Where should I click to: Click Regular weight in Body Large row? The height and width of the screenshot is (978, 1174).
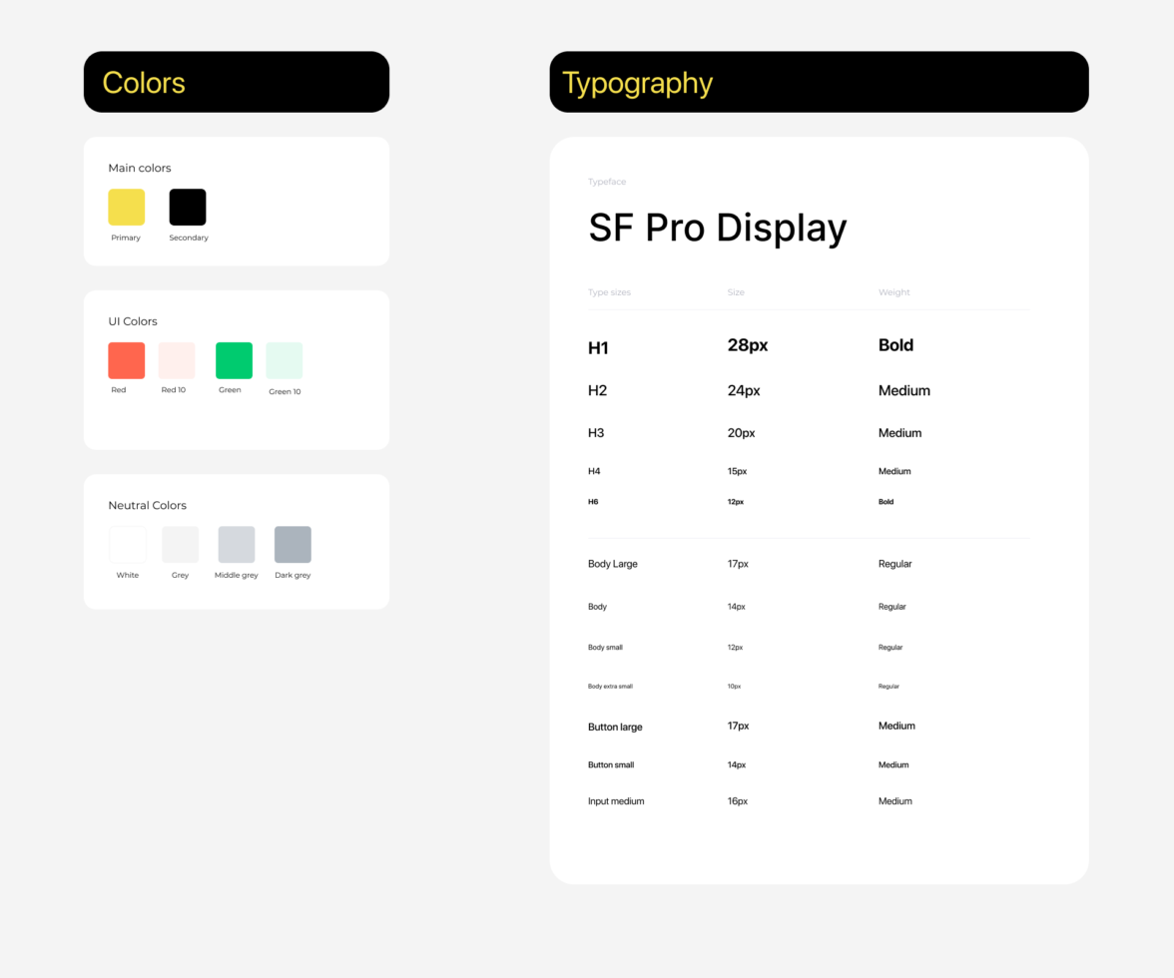coord(894,564)
